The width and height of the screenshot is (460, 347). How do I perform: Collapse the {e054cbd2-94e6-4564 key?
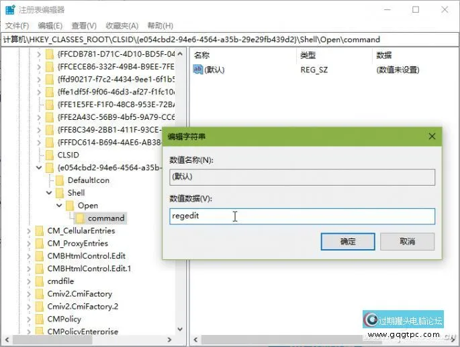[39, 167]
